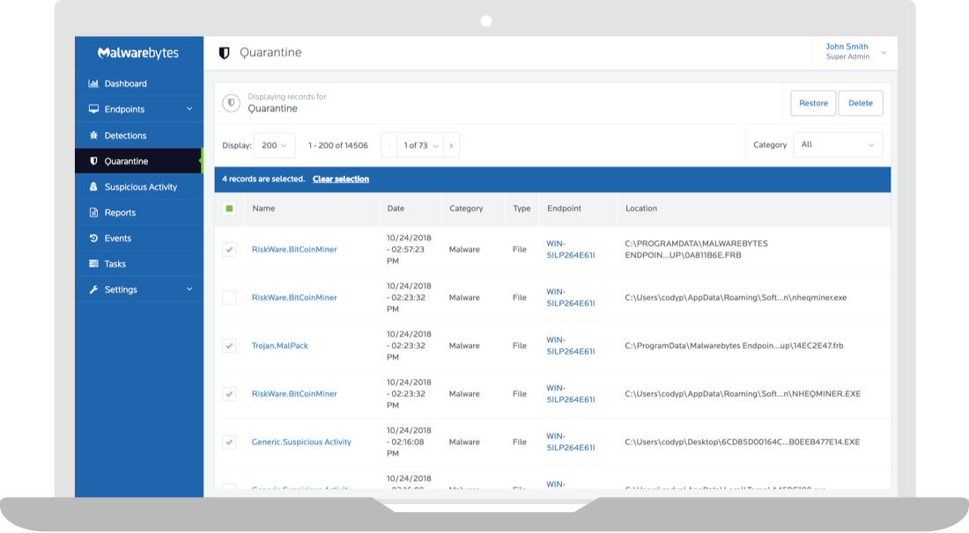Click the Reports document icon
This screenshot has height=533, width=969.
[93, 212]
